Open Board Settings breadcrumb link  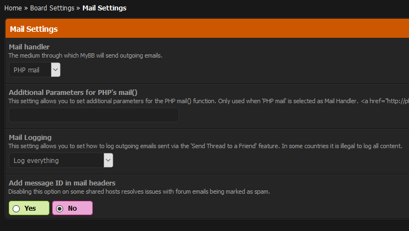[52, 8]
